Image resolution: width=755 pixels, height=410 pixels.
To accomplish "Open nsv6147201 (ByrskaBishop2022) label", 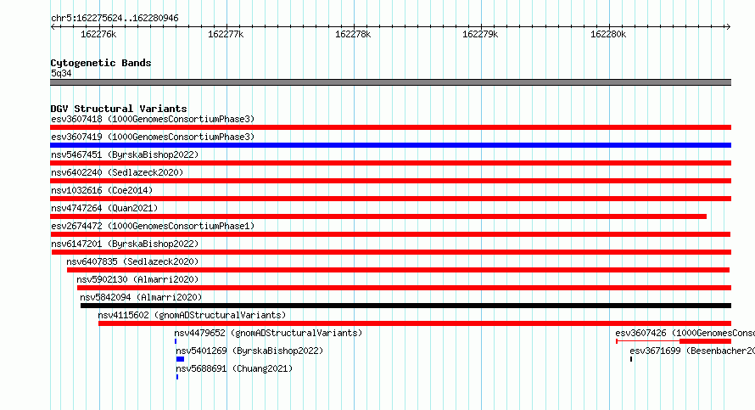I will (125, 244).
